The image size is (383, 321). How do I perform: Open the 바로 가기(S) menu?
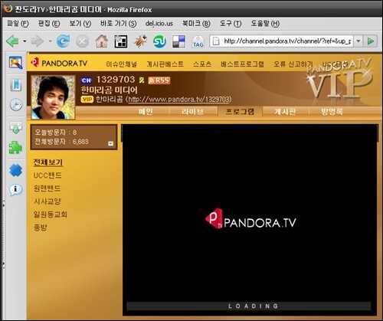118,24
